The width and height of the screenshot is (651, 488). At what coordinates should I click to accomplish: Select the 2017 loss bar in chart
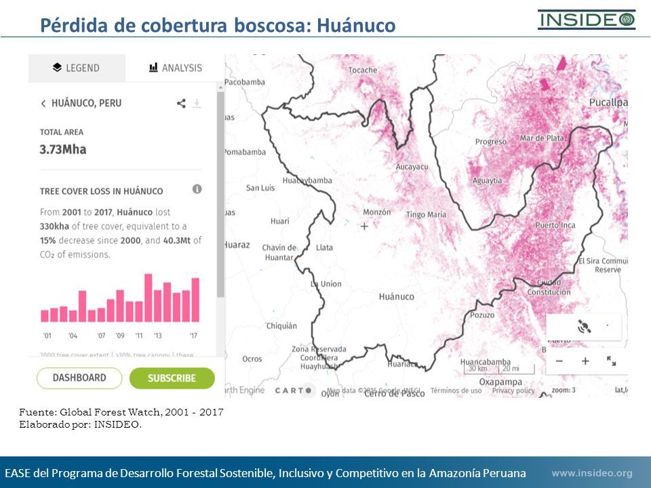point(195,300)
